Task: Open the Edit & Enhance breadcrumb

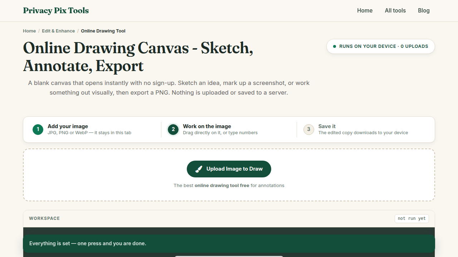Action: tap(58, 31)
